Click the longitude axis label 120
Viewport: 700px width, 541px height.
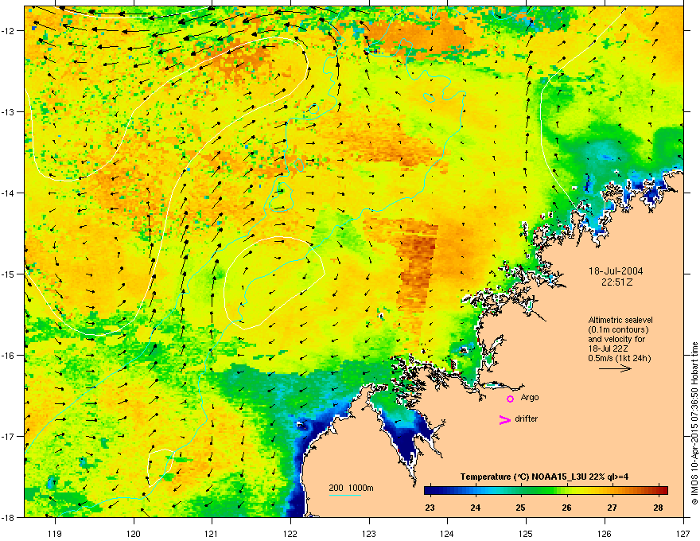(x=134, y=533)
